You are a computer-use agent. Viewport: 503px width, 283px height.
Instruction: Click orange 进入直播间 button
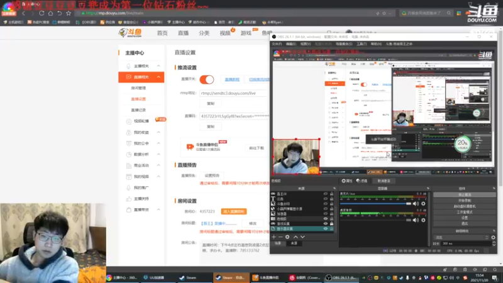(234, 211)
